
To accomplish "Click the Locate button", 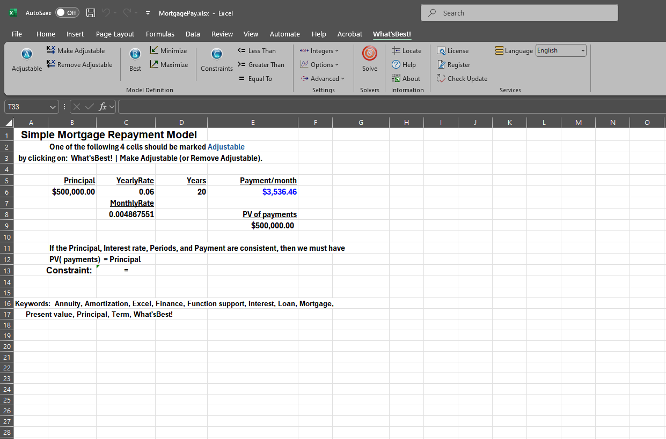I will coord(407,51).
